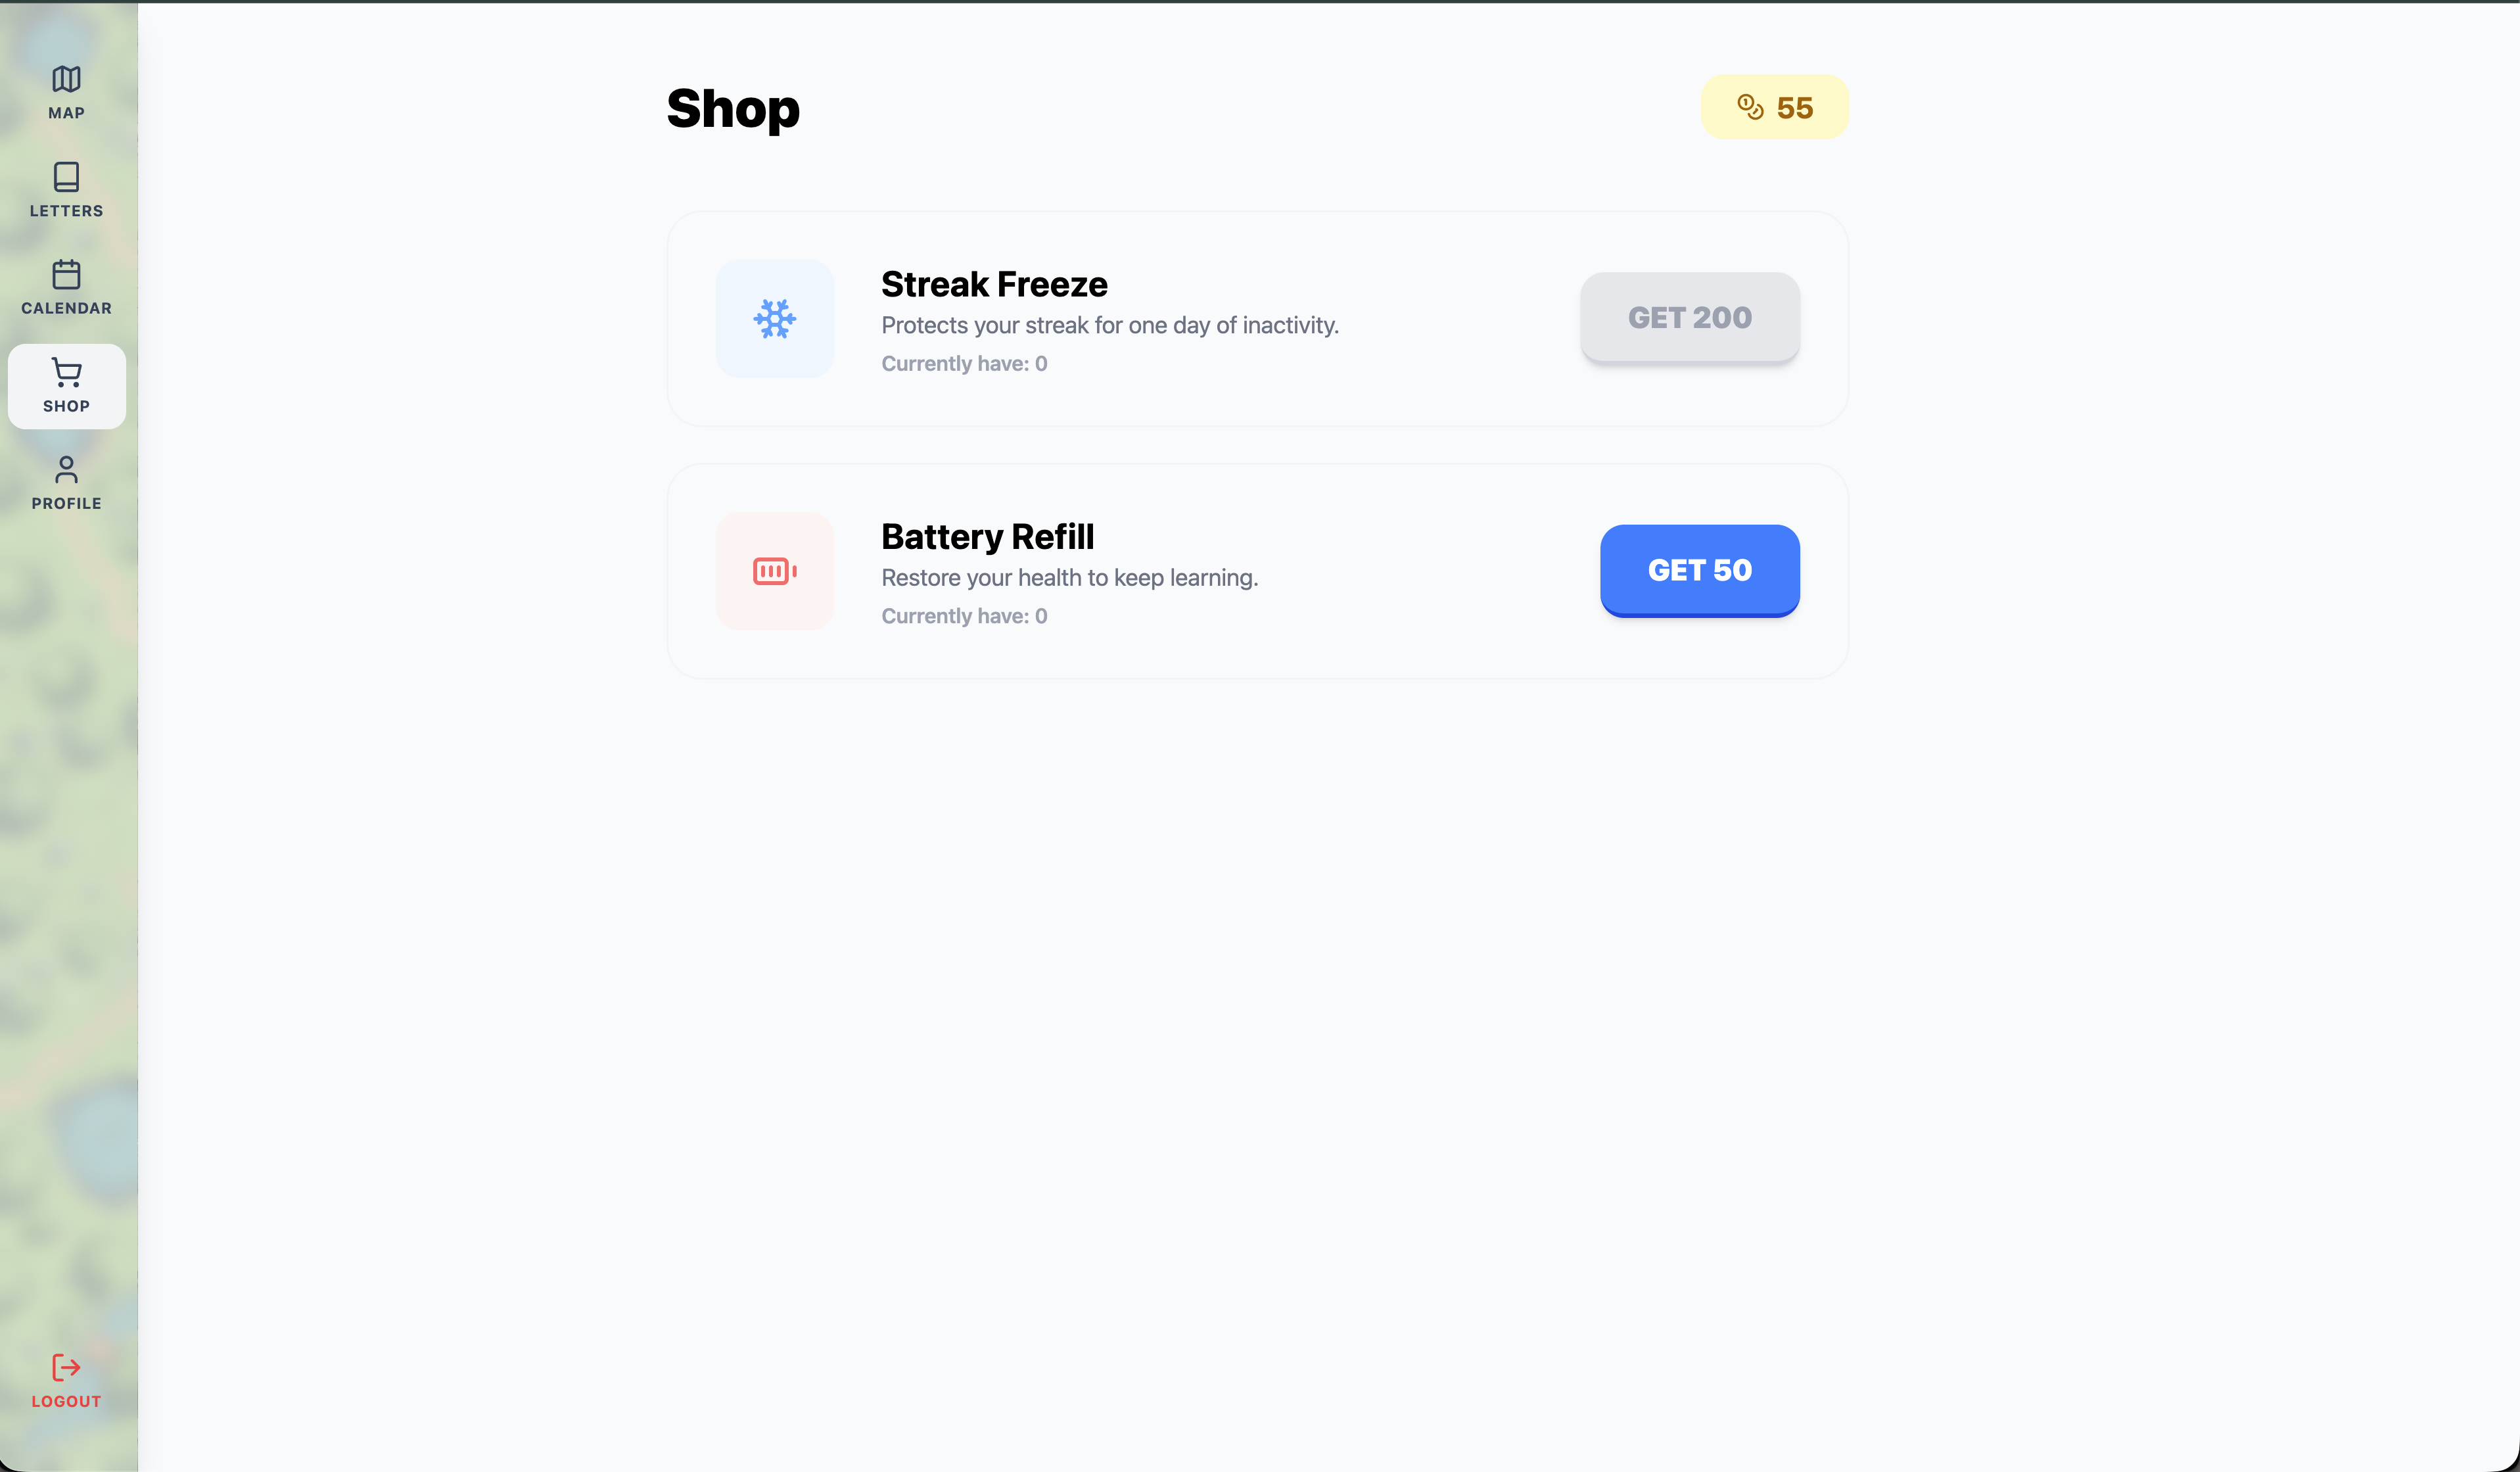2520x1472 pixels.
Task: Click the PROFILE navigation label
Action: (66, 503)
